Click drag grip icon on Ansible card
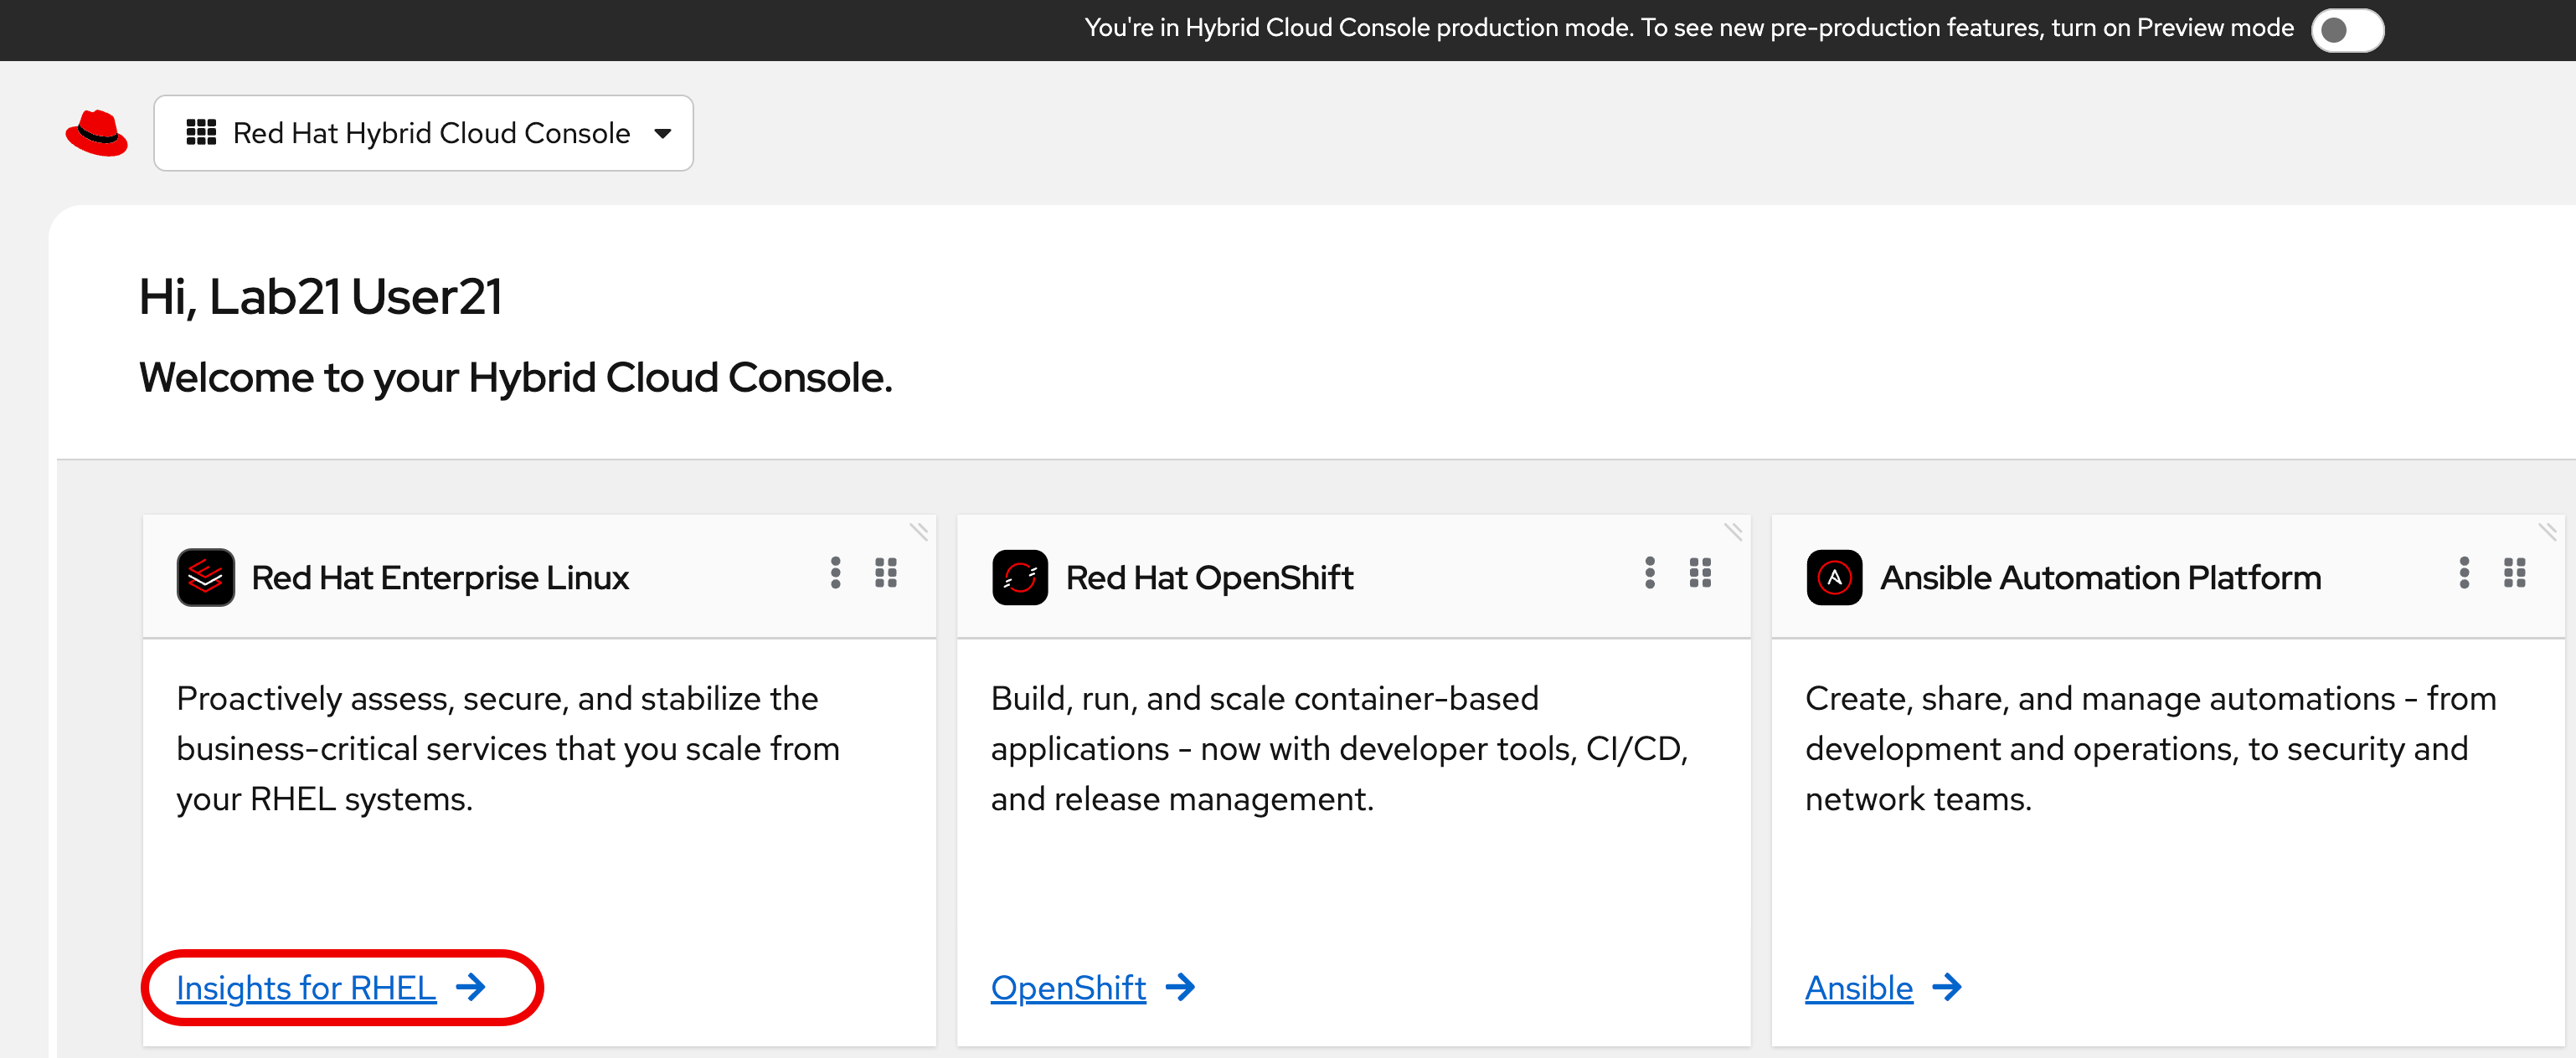Viewport: 2576px width, 1058px height. [2515, 573]
